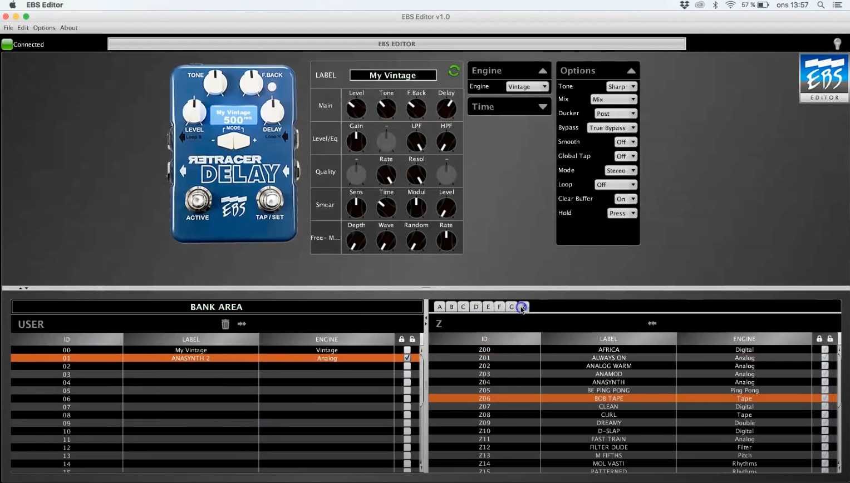850x483 pixels.
Task: Collapse the Options panel
Action: 631,71
